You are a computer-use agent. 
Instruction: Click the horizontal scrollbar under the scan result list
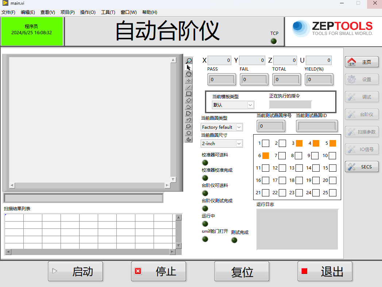(x=89, y=252)
